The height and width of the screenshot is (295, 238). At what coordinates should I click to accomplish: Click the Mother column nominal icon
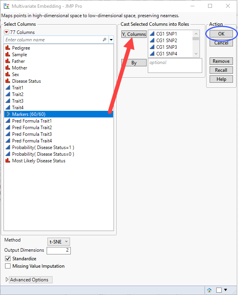pyautogui.click(x=8, y=68)
